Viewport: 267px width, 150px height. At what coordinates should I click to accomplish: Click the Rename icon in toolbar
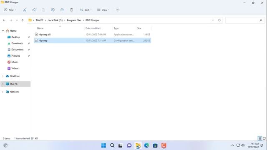(x=53, y=10)
